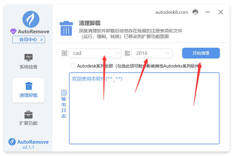Open the customer support headset icon
This screenshot has height=156, width=234.
click(x=195, y=12)
